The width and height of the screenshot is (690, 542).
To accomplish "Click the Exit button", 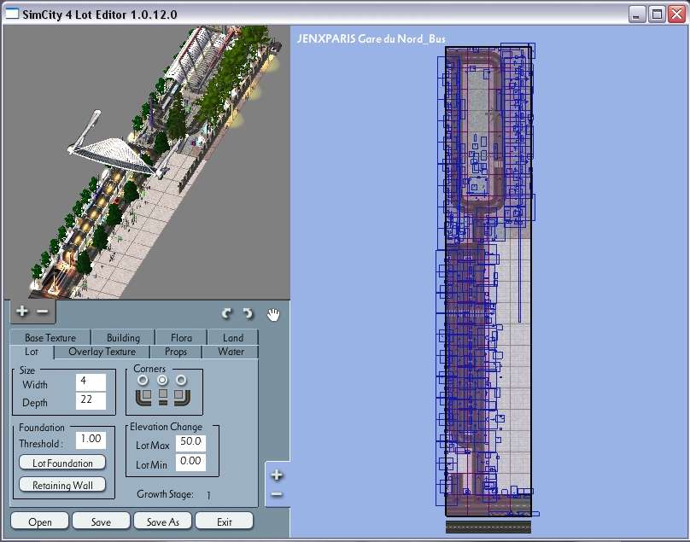I will coord(224,522).
